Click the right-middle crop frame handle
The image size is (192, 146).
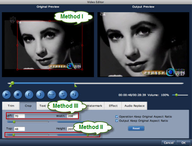click(x=82, y=45)
